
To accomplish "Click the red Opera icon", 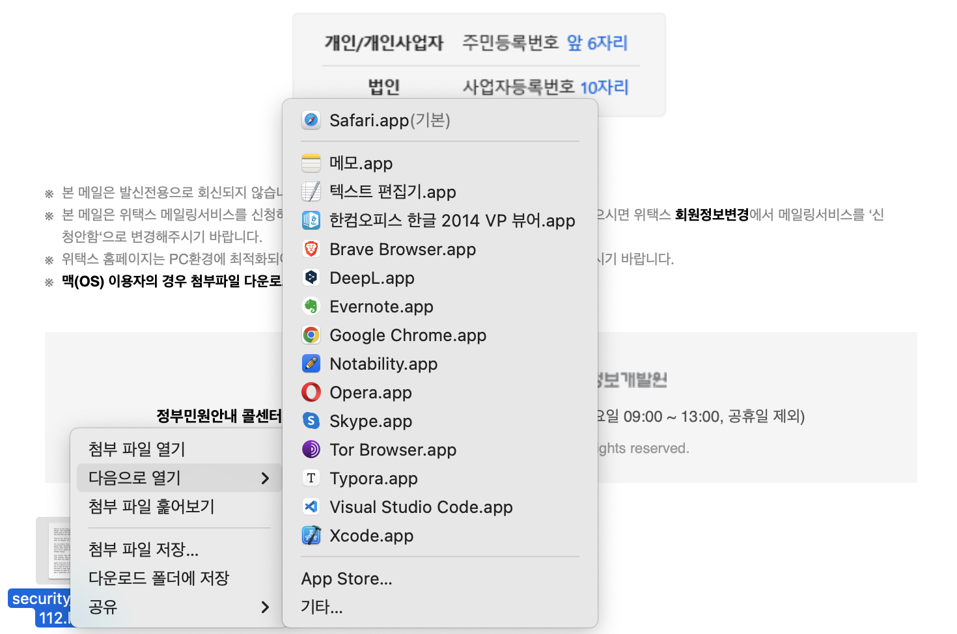I will (x=311, y=392).
